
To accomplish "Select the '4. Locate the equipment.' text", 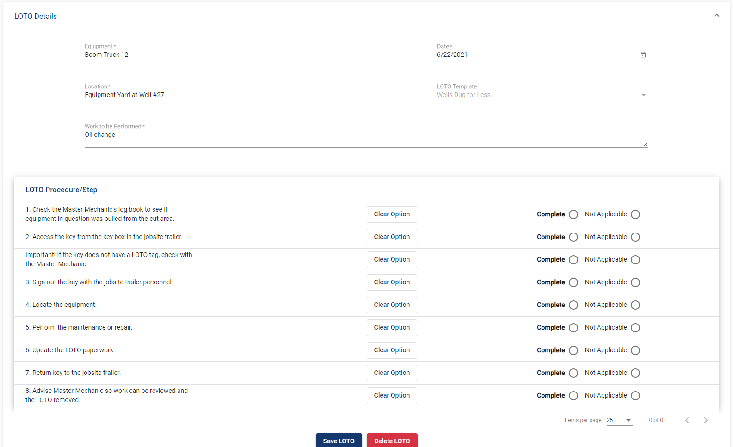I will (61, 305).
